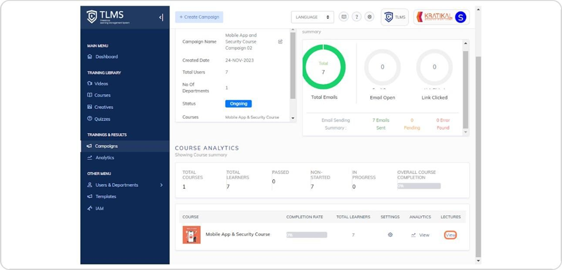Click the green Total Emails donut chart

click(x=323, y=67)
